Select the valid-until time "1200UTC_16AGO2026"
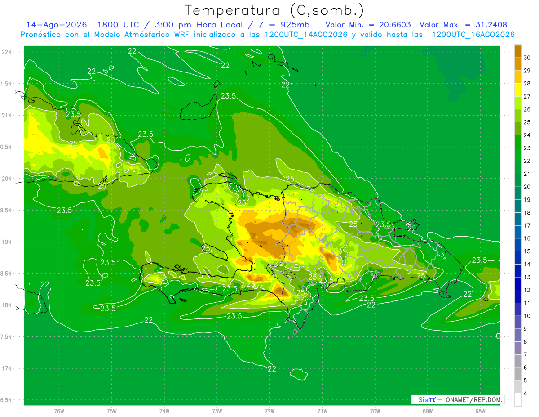The image size is (539, 417). pyautogui.click(x=473, y=35)
